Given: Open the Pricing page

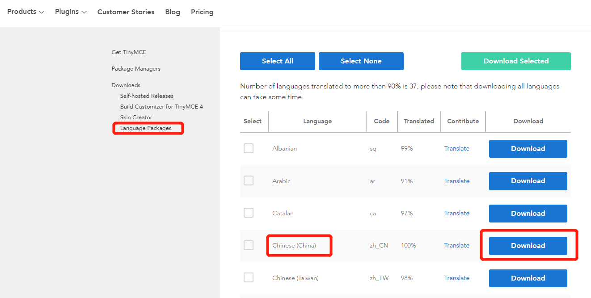Looking at the screenshot, I should (x=202, y=12).
